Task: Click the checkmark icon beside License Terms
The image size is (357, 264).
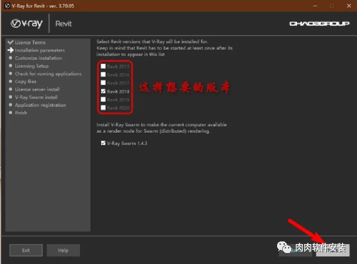Action: (10, 42)
